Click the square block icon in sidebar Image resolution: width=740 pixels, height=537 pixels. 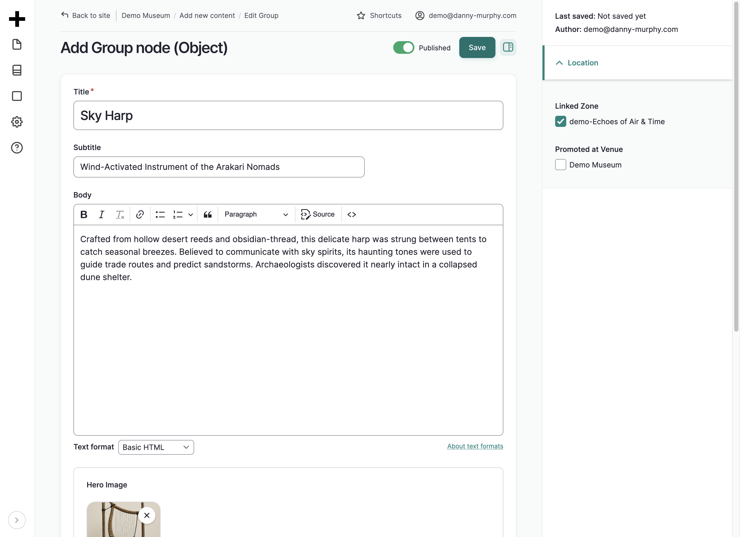(x=17, y=96)
